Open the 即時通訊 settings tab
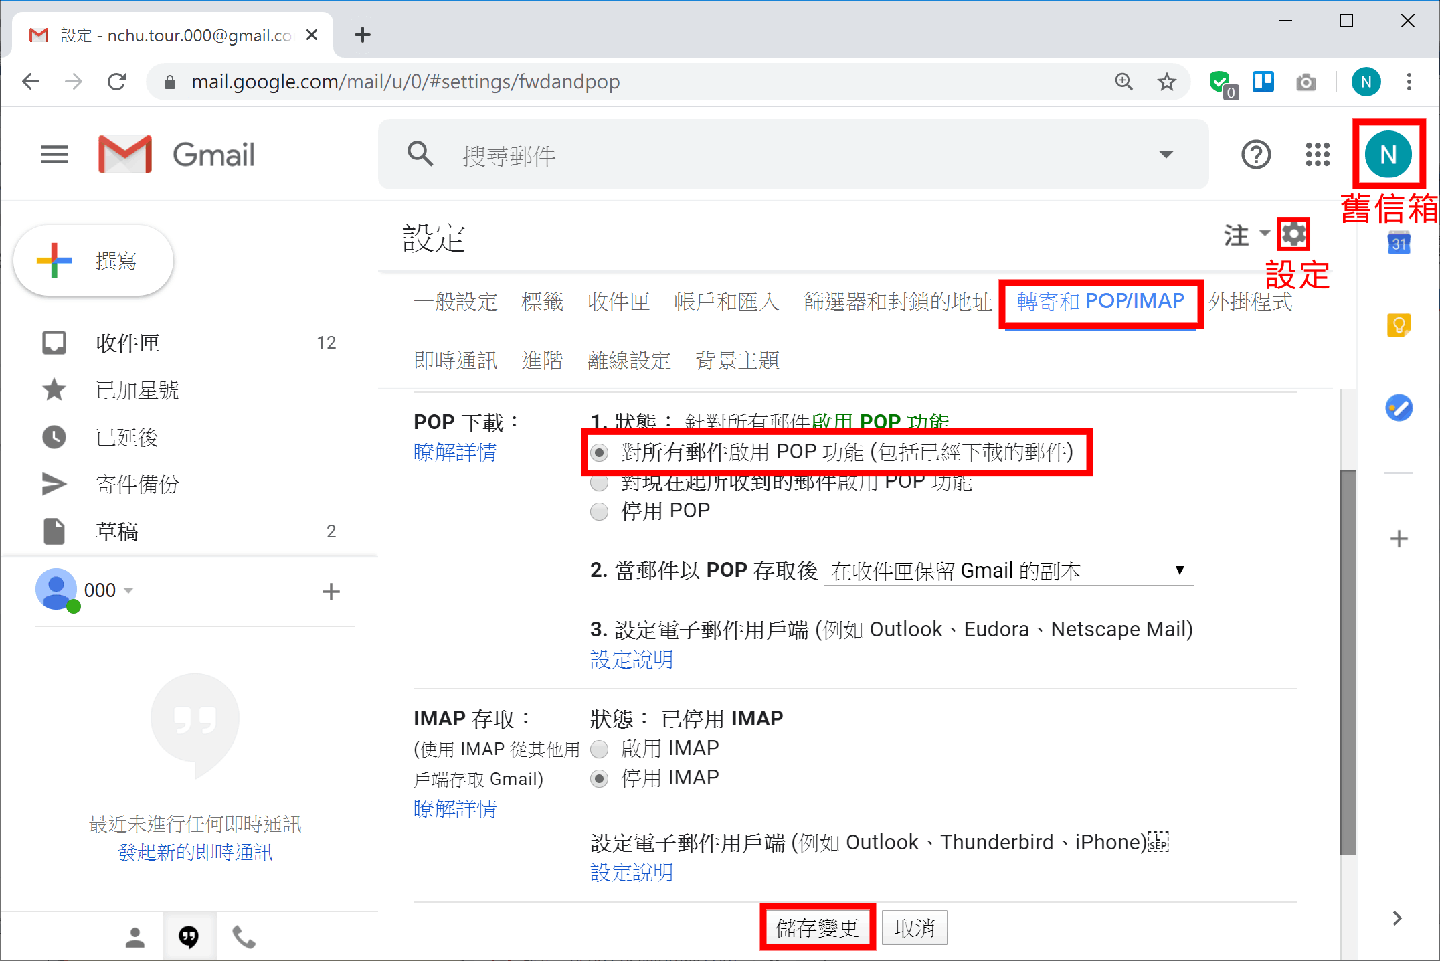 tap(456, 361)
